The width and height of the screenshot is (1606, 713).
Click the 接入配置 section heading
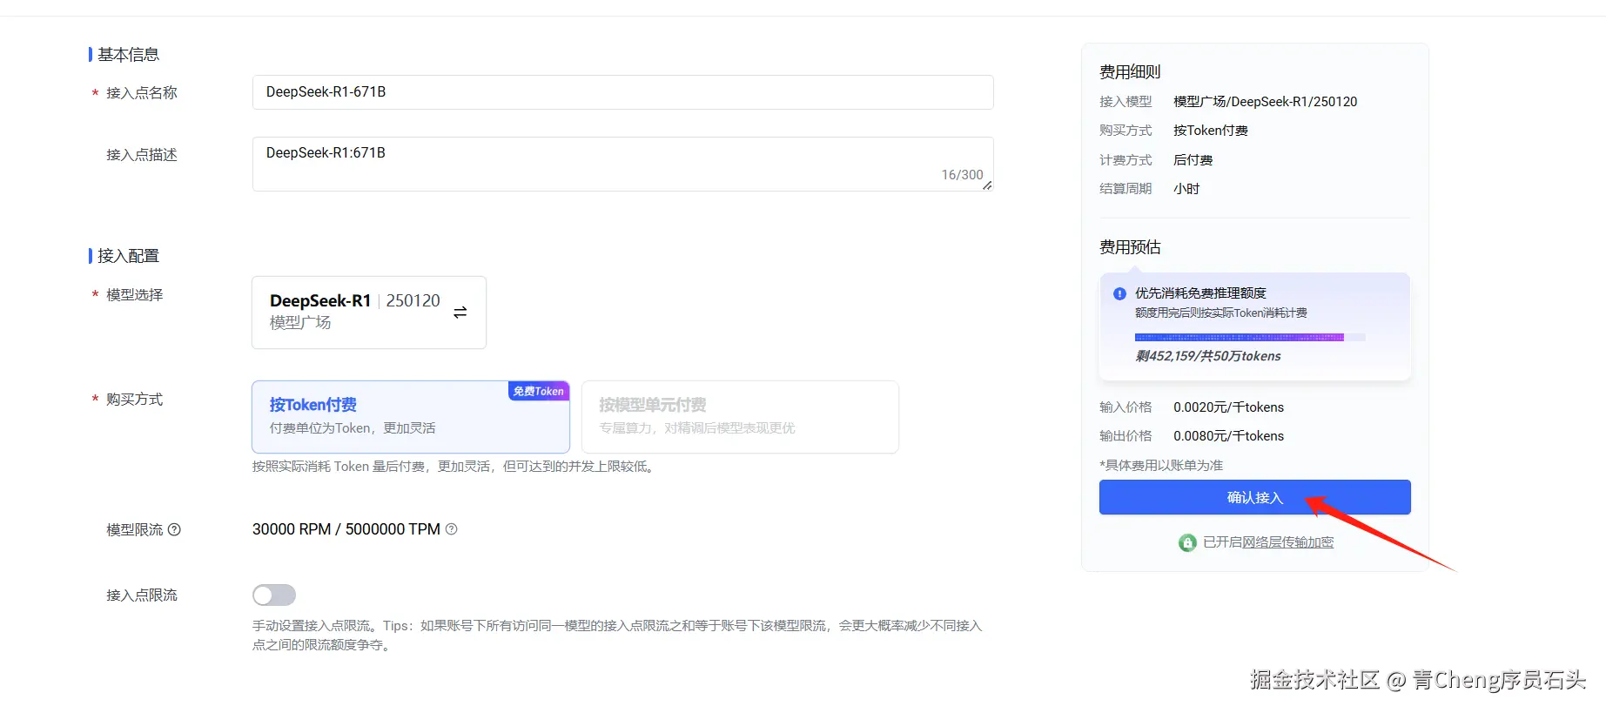(128, 256)
